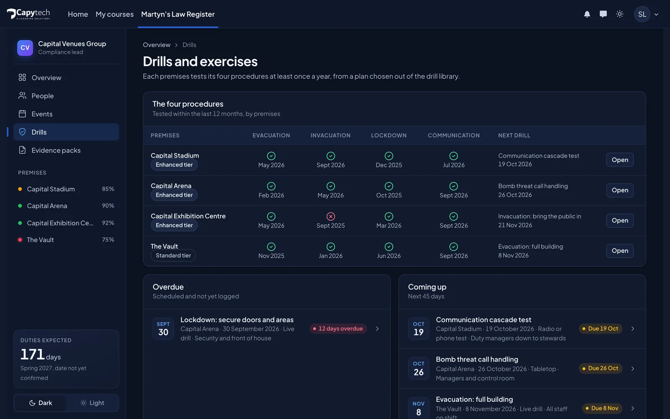Select The Vault premises in sidebar
670x419 pixels.
[66, 240]
